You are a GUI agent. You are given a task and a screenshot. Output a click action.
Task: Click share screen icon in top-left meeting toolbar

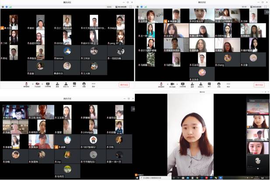(48, 84)
